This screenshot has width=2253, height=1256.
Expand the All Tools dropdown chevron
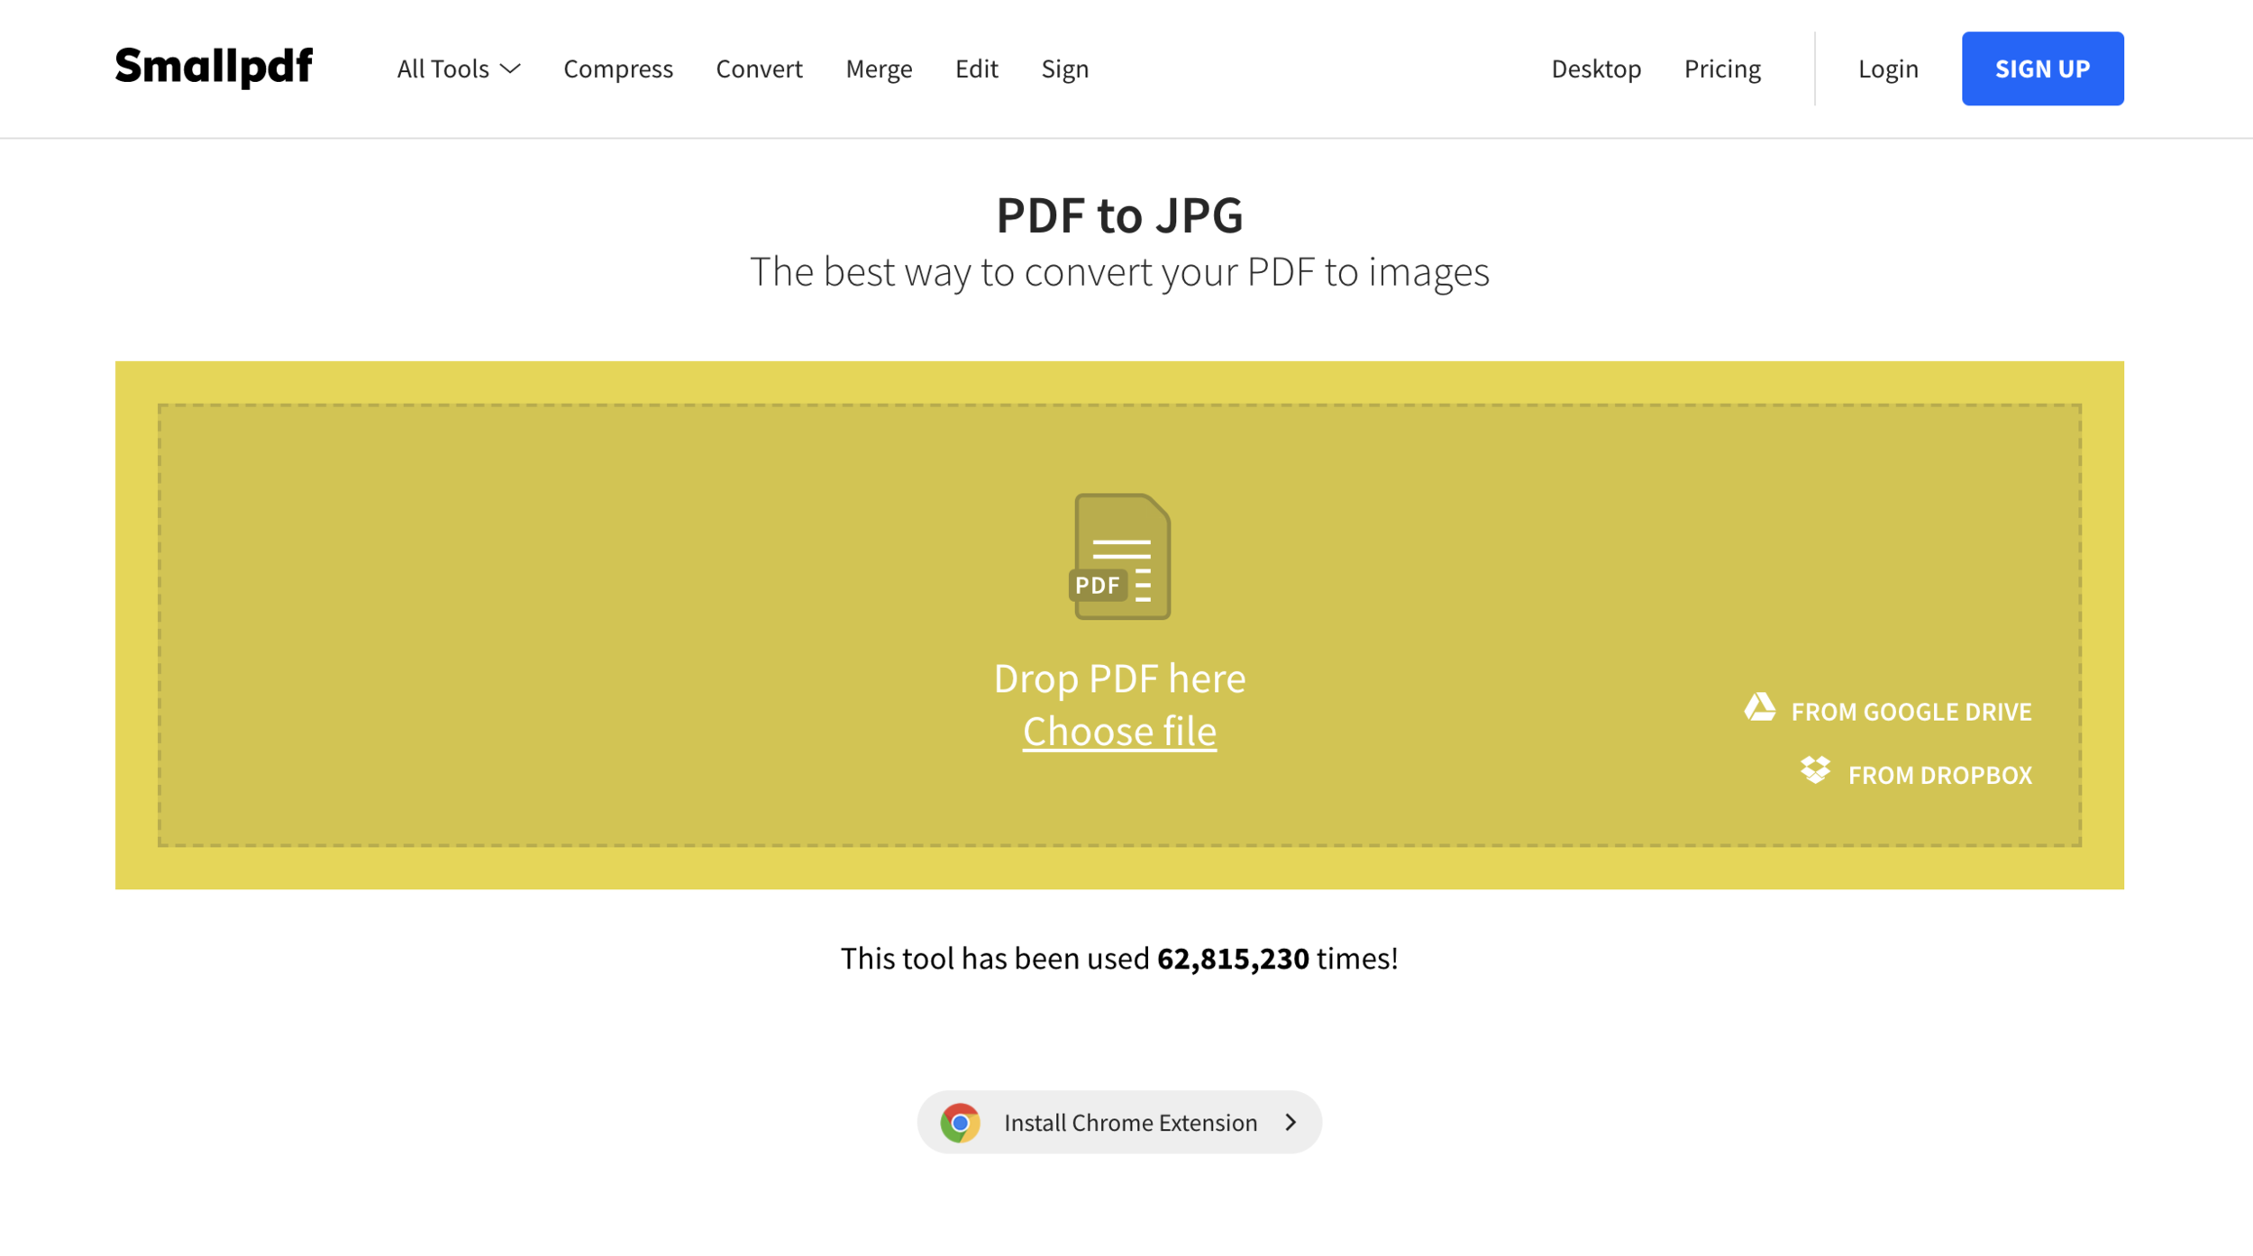pyautogui.click(x=510, y=69)
